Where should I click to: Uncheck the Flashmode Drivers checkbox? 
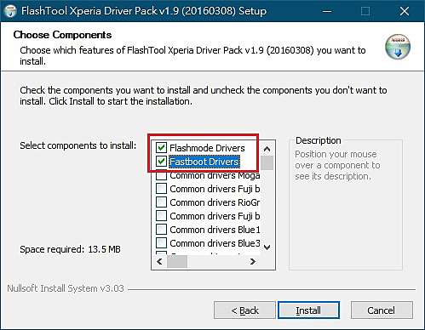[161, 147]
